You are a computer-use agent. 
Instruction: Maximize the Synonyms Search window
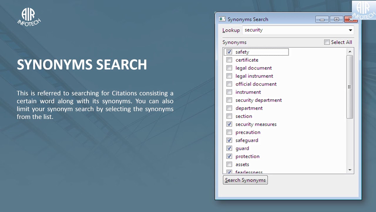click(x=336, y=19)
